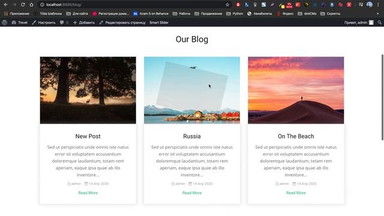Open the Авиабилеты bookmark
The width and height of the screenshot is (384, 216).
click(259, 13)
